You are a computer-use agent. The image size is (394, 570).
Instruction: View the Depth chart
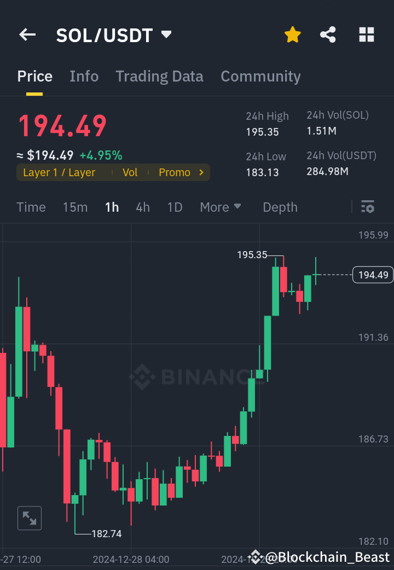280,207
